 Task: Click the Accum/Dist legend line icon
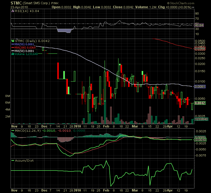(12, 160)
